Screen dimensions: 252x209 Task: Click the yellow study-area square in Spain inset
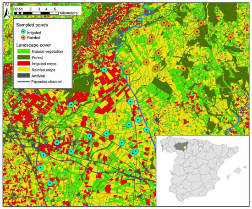point(185,147)
